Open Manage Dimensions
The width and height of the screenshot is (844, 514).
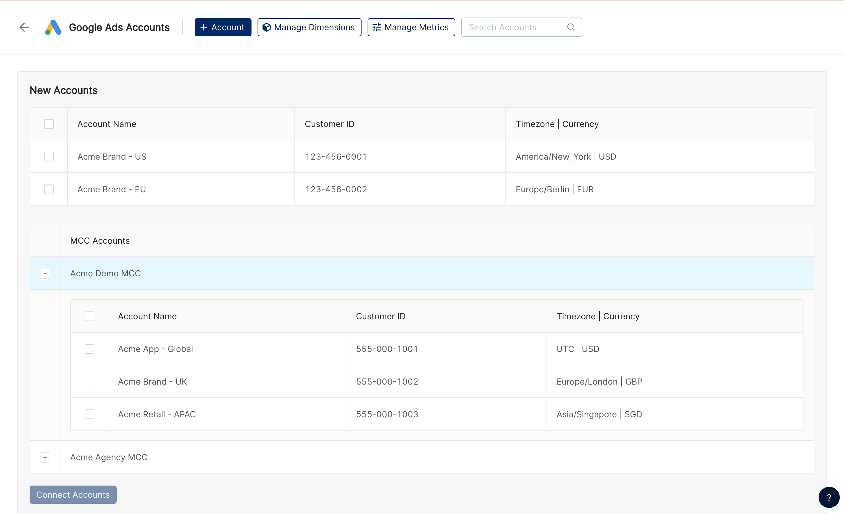pos(309,27)
